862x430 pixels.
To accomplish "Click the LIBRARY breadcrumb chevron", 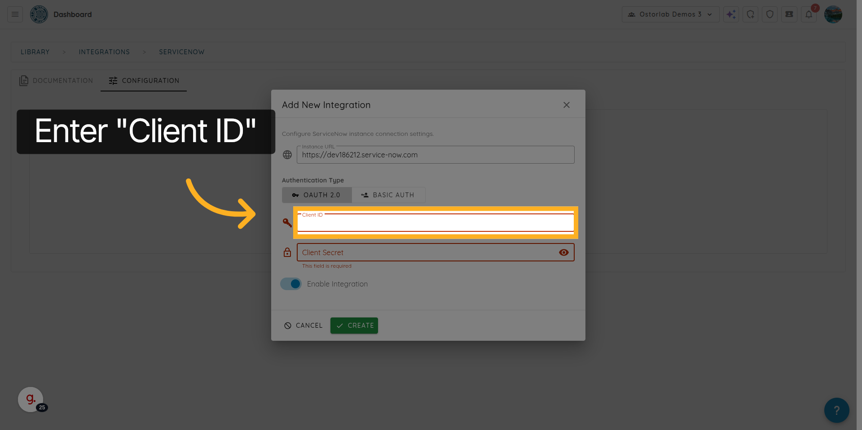I will [64, 52].
